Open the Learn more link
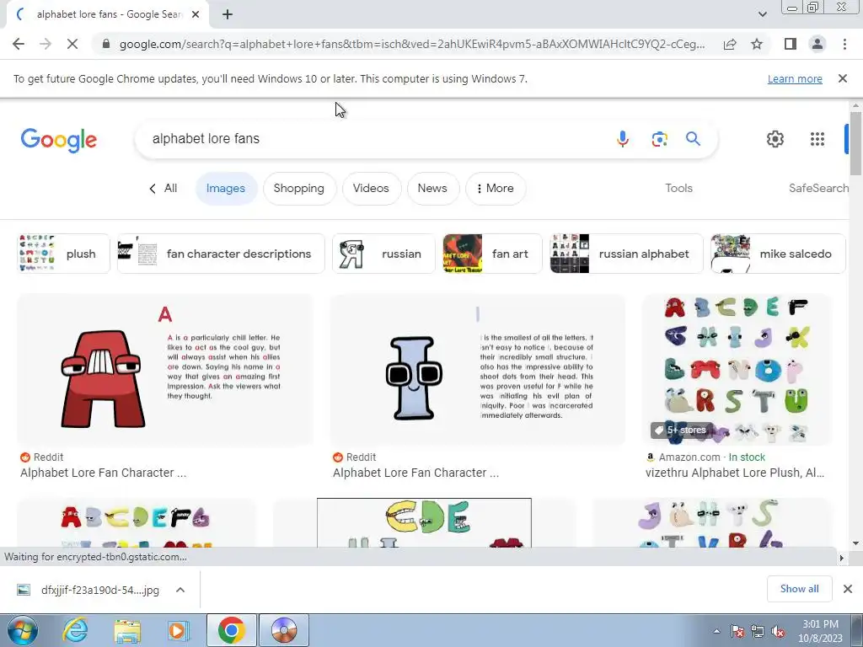This screenshot has height=647, width=863. (795, 78)
